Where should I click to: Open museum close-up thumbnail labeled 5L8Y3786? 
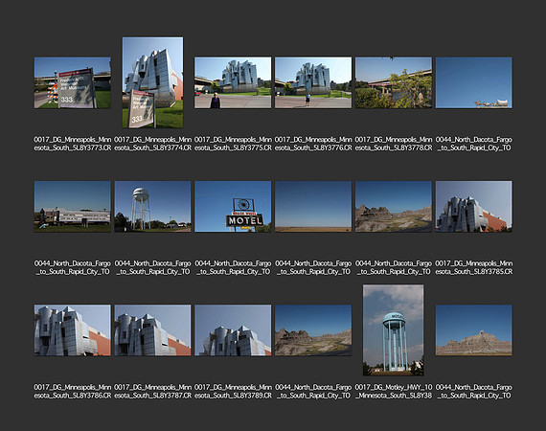(x=73, y=330)
